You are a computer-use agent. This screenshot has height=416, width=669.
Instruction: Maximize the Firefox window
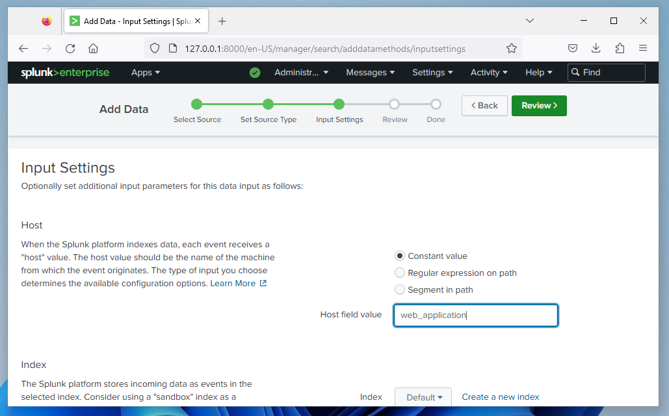(x=614, y=20)
